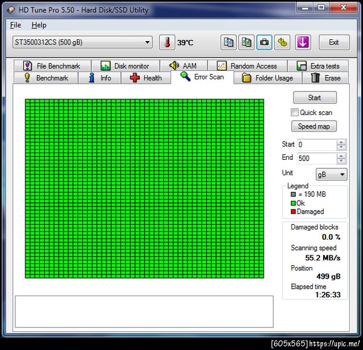This screenshot has width=363, height=350.
Task: Save screenshot with camera icon
Action: [264, 42]
